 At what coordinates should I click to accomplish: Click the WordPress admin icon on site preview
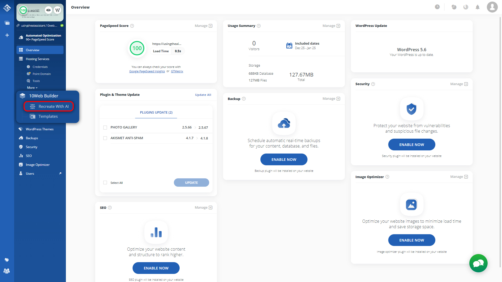58,10
